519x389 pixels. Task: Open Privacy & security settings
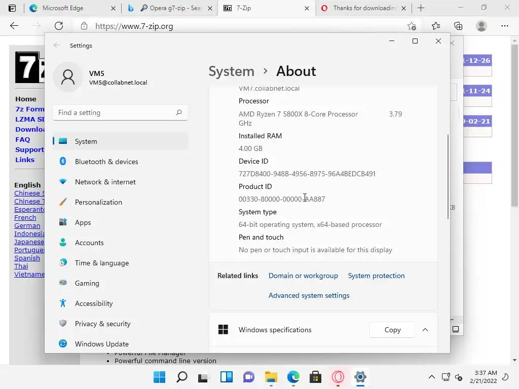click(121, 324)
